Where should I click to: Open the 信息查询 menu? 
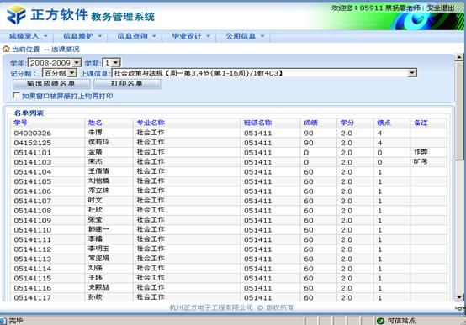pos(136,36)
